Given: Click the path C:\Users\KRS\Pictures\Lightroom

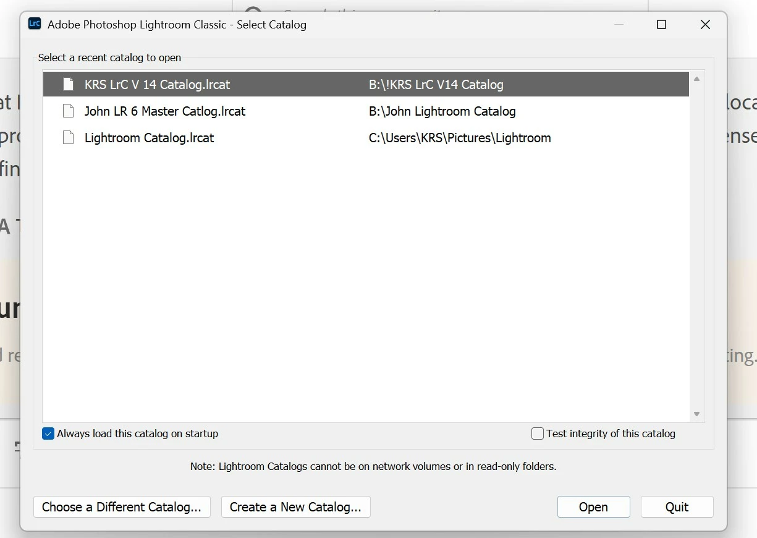Looking at the screenshot, I should [x=460, y=138].
